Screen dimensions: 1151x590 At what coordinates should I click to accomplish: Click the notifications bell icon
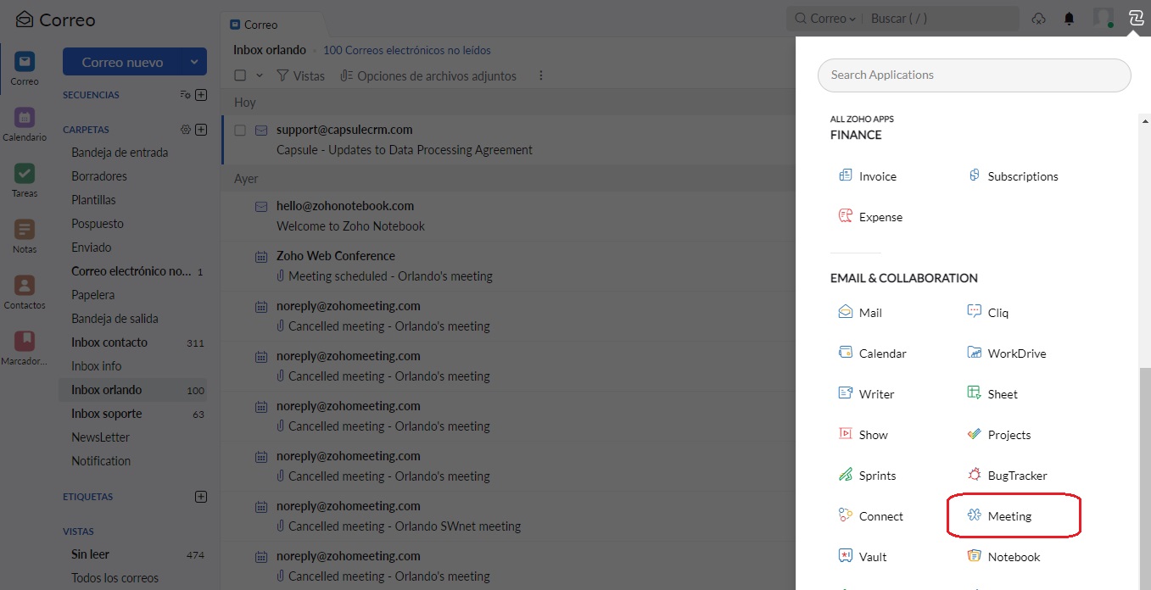(1069, 19)
